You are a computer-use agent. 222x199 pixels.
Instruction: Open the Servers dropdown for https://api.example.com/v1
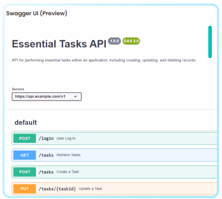pyautogui.click(x=47, y=96)
